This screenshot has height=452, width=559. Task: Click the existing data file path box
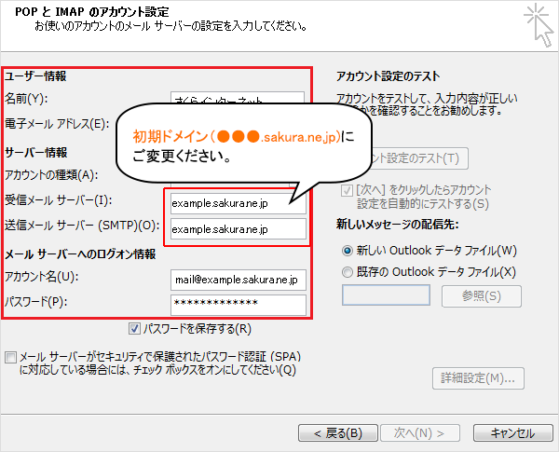coord(386,295)
